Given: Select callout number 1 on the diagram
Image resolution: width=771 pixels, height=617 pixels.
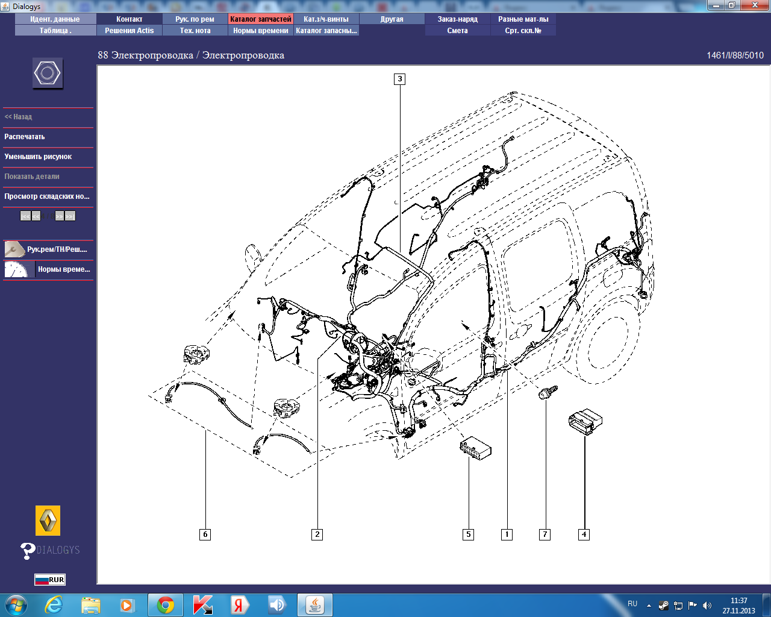Looking at the screenshot, I should coord(507,534).
